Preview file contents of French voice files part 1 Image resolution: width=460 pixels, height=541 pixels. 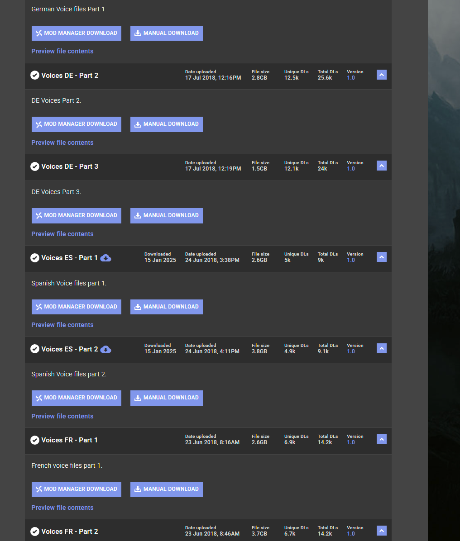tap(62, 508)
